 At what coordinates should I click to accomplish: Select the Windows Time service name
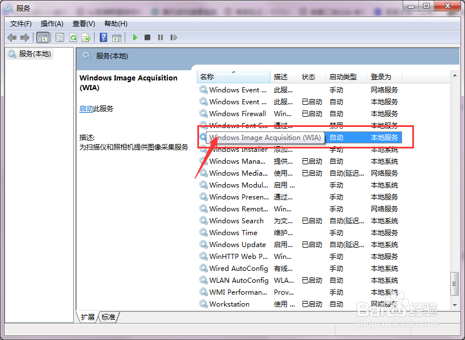click(x=234, y=233)
